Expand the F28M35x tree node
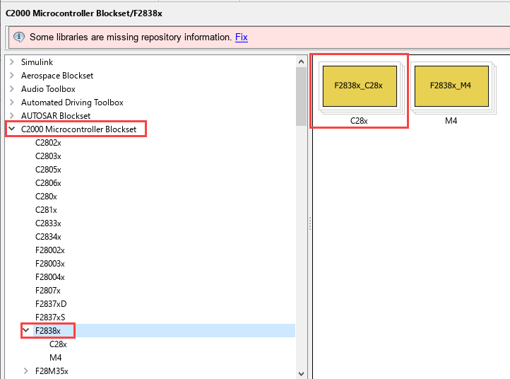Viewport: 510px width, 379px height. (x=26, y=371)
